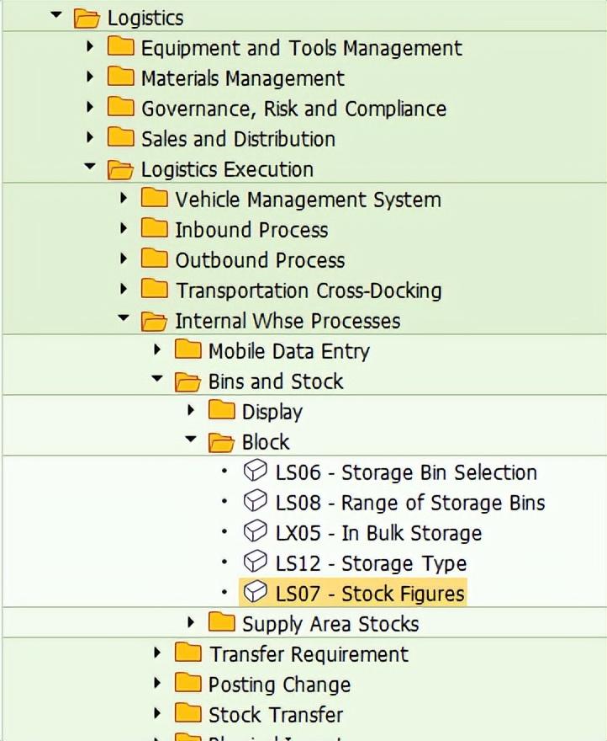
Task: Select LX05 - In Bulk Storage
Action: [378, 533]
